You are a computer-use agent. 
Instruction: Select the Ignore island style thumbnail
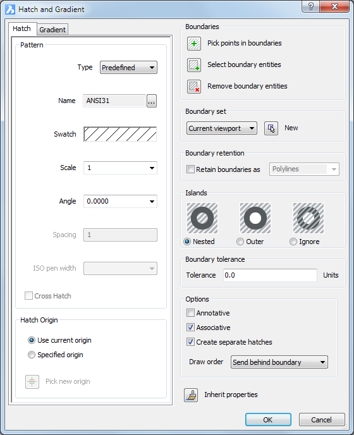click(308, 218)
